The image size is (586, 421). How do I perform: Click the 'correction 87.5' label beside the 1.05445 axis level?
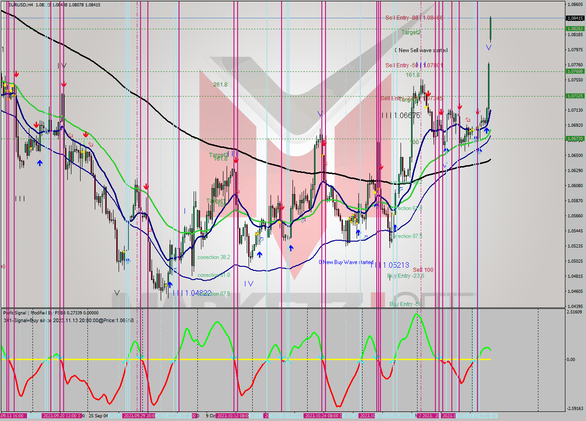[407, 236]
